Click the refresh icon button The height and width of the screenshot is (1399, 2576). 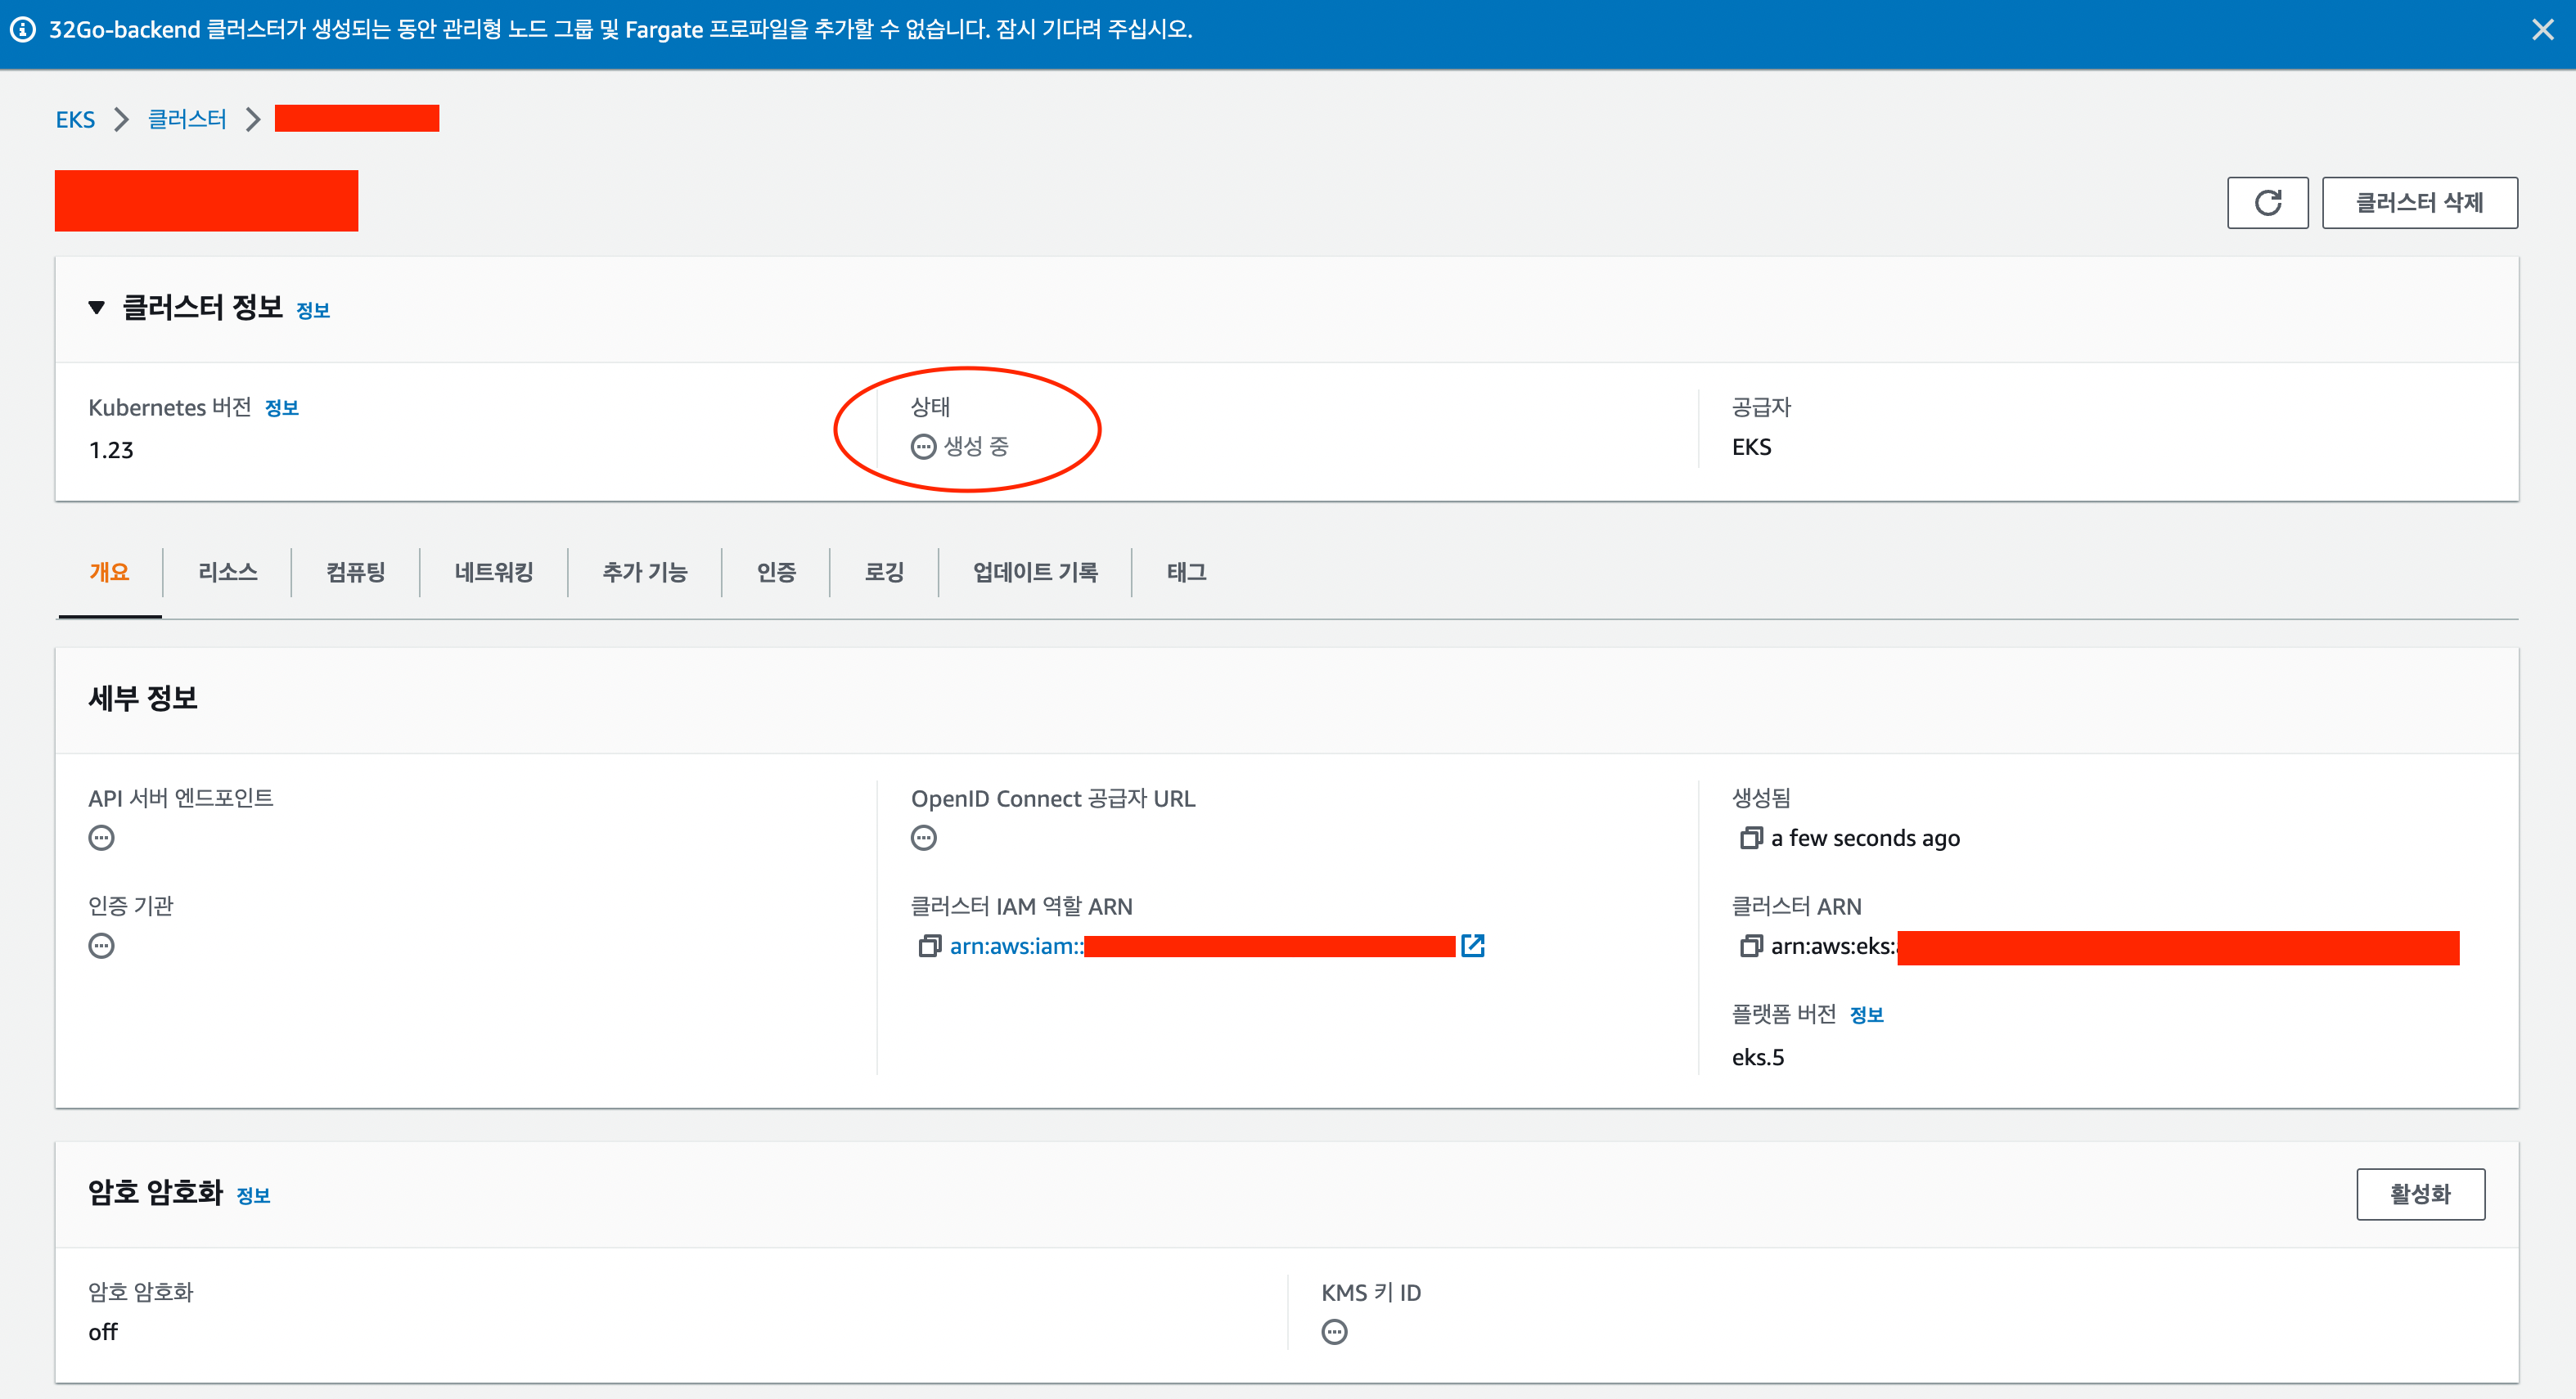pyautogui.click(x=2267, y=203)
